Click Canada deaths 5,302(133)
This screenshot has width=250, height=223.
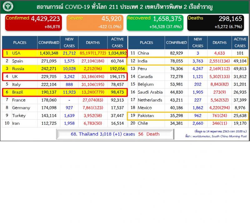(219, 76)
